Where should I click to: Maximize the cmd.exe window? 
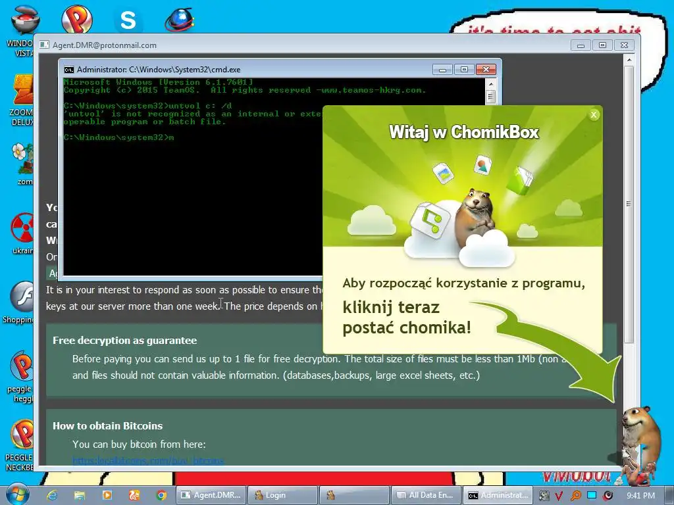click(x=464, y=70)
